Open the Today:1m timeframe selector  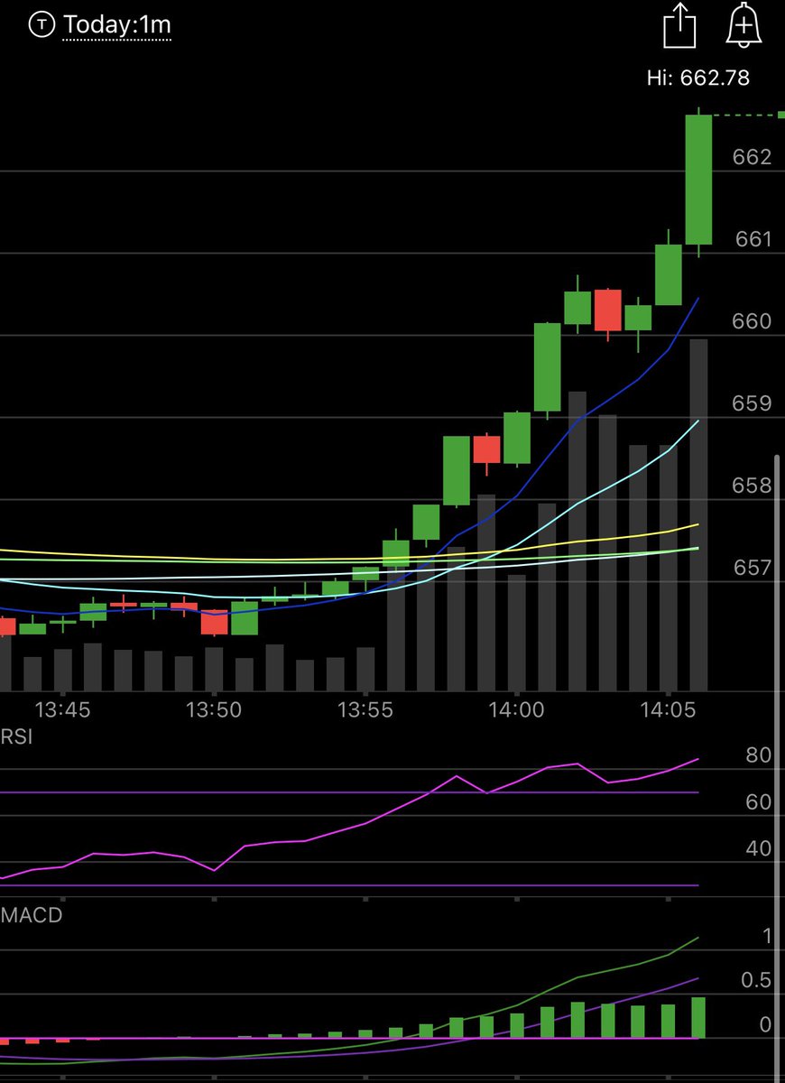[x=116, y=26]
